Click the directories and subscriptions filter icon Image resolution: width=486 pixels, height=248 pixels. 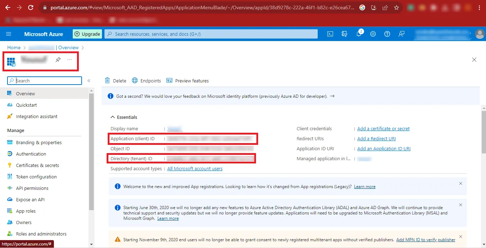tap(344, 34)
